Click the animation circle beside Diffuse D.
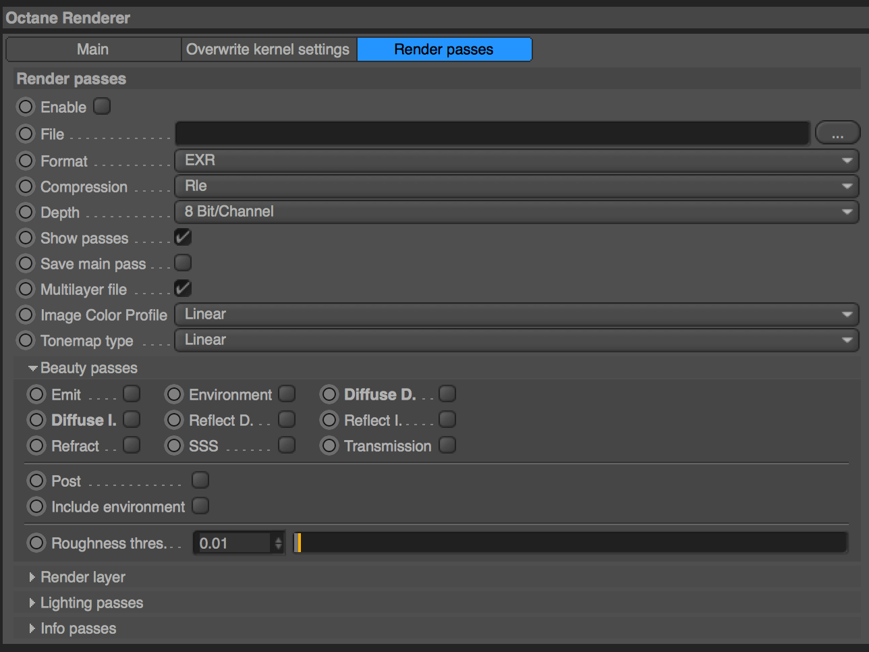Screen dimensions: 869x652 click(x=329, y=394)
